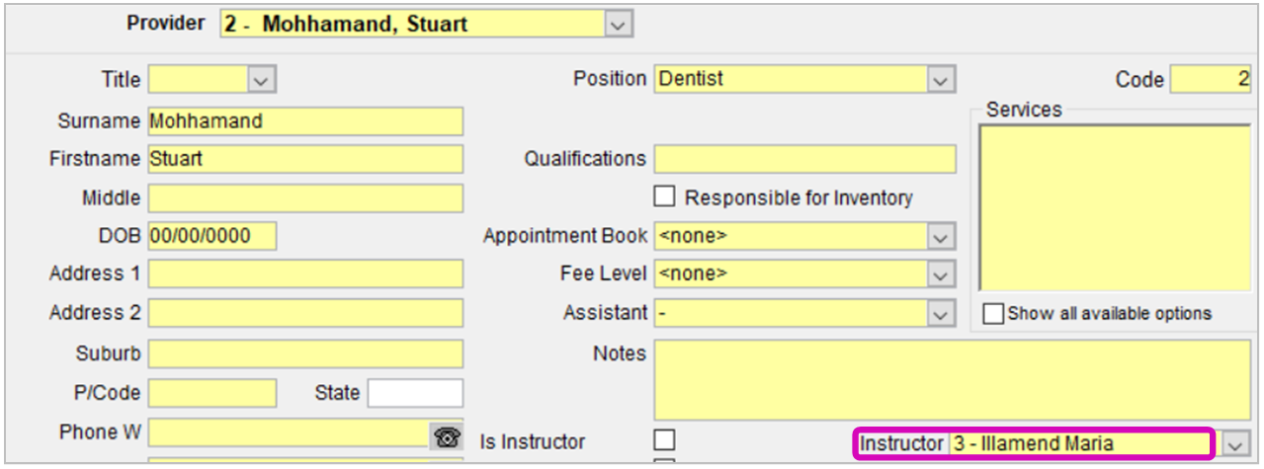1264x469 pixels.
Task: Select the Firstname field with Stuart
Action: pos(305,159)
